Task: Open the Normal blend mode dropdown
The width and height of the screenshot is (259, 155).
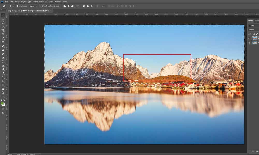Action: pos(253,30)
